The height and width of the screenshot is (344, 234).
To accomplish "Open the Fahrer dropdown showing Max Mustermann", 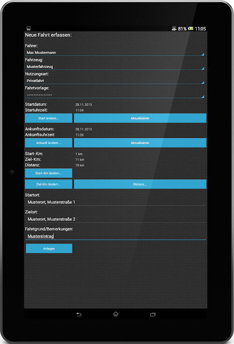I will tap(115, 53).
